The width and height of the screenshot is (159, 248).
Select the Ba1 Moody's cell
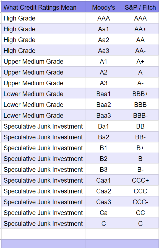[x=104, y=126]
